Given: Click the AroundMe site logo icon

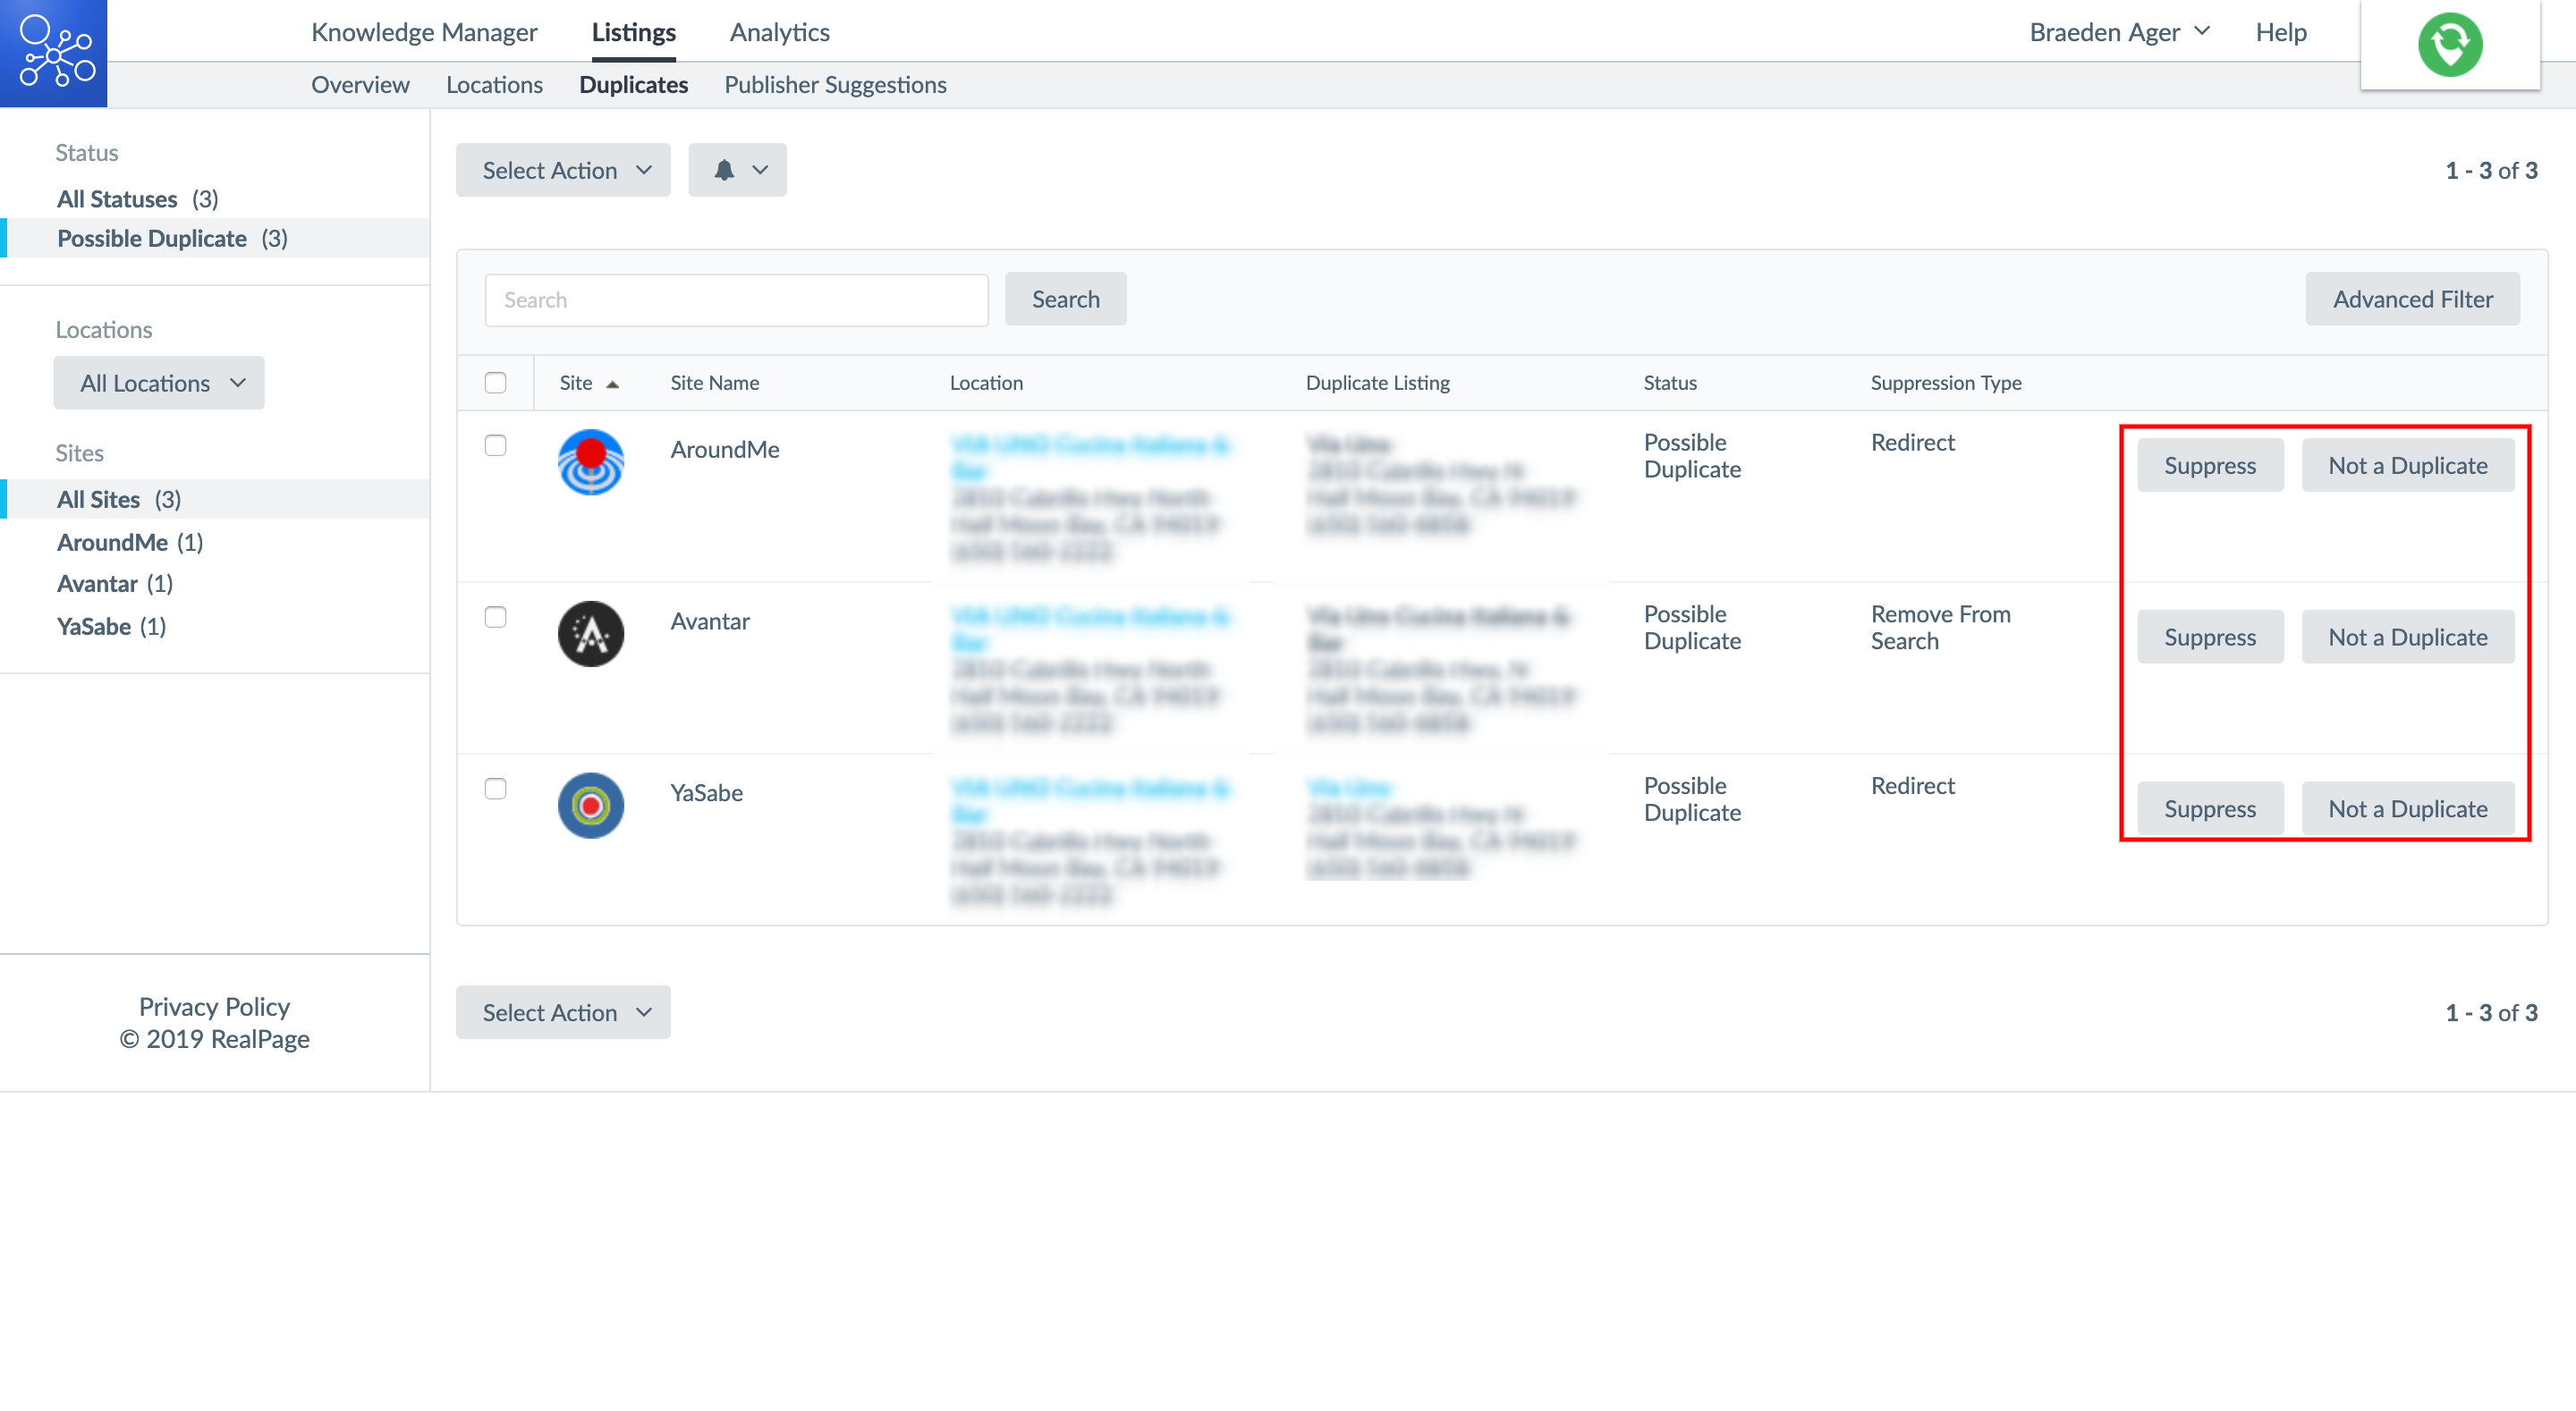Looking at the screenshot, I should tap(591, 462).
